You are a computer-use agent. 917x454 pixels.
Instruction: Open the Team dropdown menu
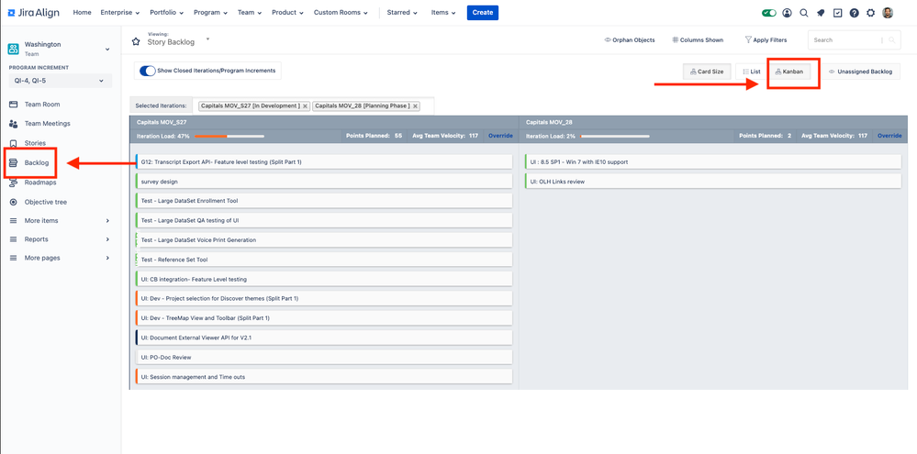coord(250,12)
